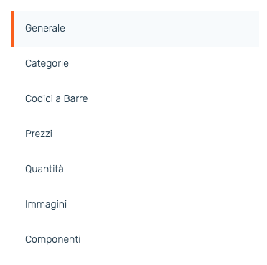The width and height of the screenshot is (267, 265).
Task: Switch to Codici a Barre tab
Action: [x=135, y=99]
